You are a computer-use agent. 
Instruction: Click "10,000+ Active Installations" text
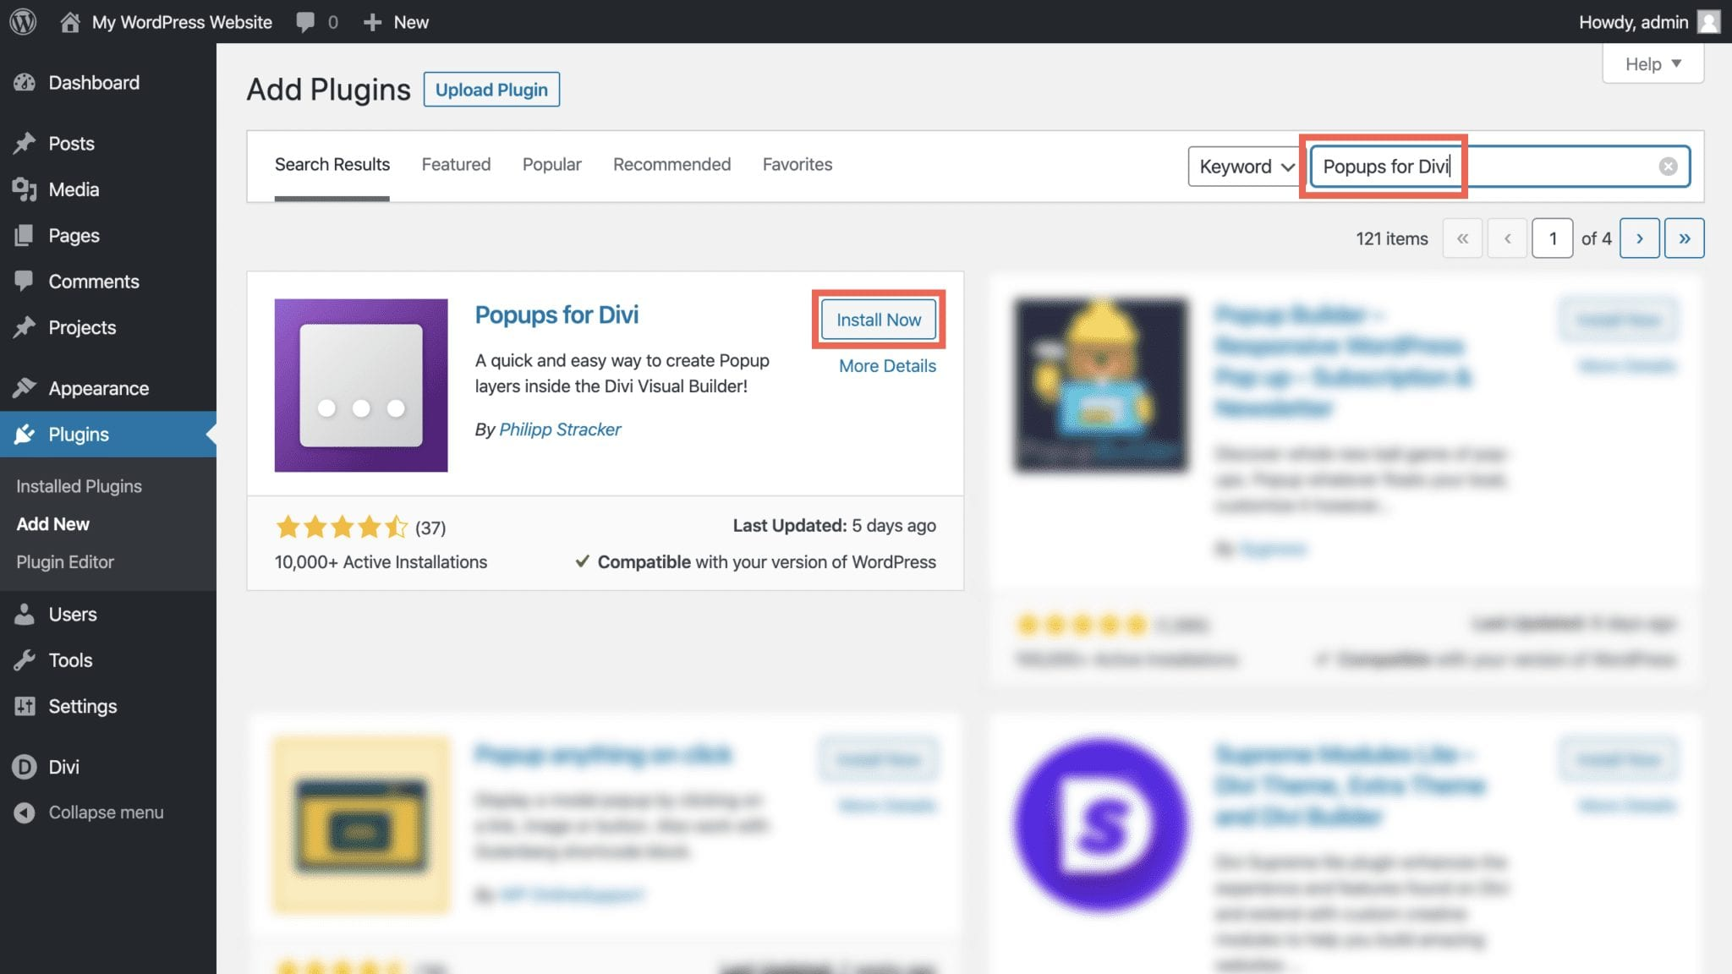(381, 562)
